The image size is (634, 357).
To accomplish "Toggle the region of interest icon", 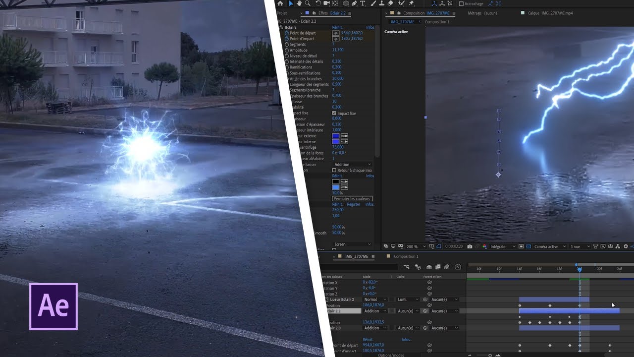I will click(x=521, y=246).
